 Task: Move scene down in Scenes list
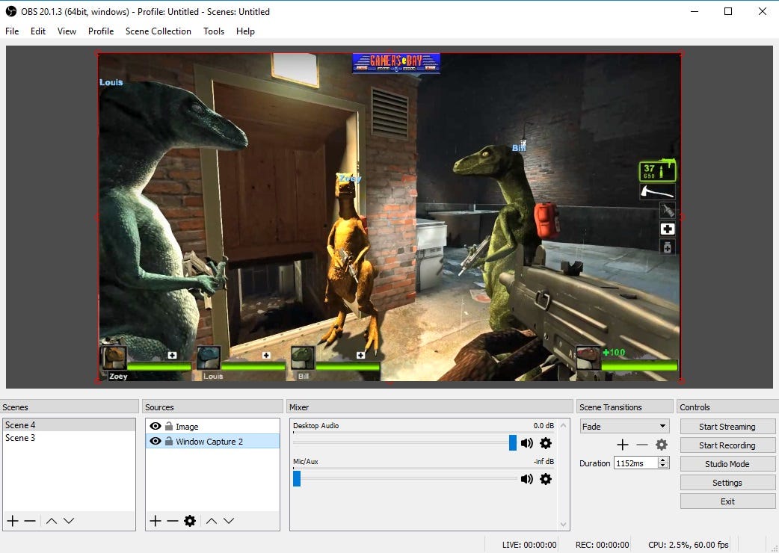click(69, 521)
